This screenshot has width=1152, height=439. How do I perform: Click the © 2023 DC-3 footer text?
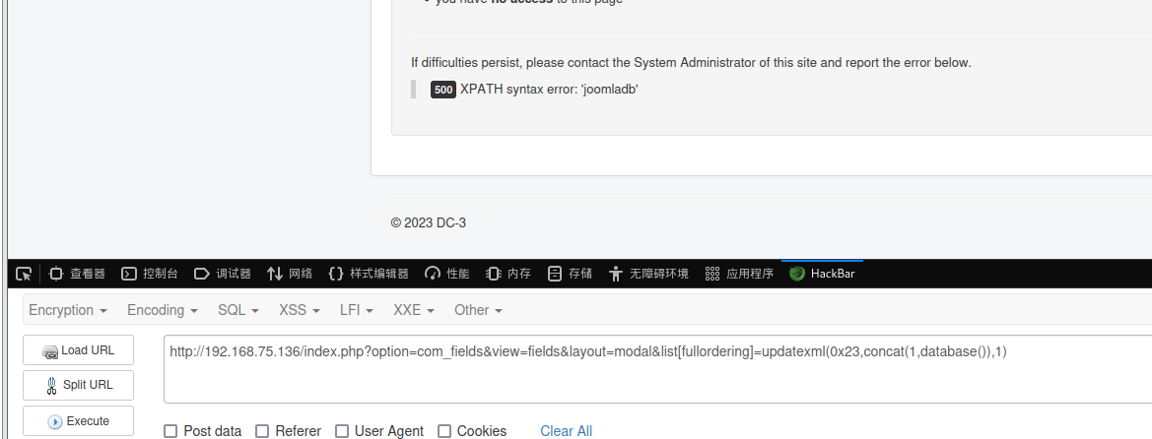click(429, 222)
